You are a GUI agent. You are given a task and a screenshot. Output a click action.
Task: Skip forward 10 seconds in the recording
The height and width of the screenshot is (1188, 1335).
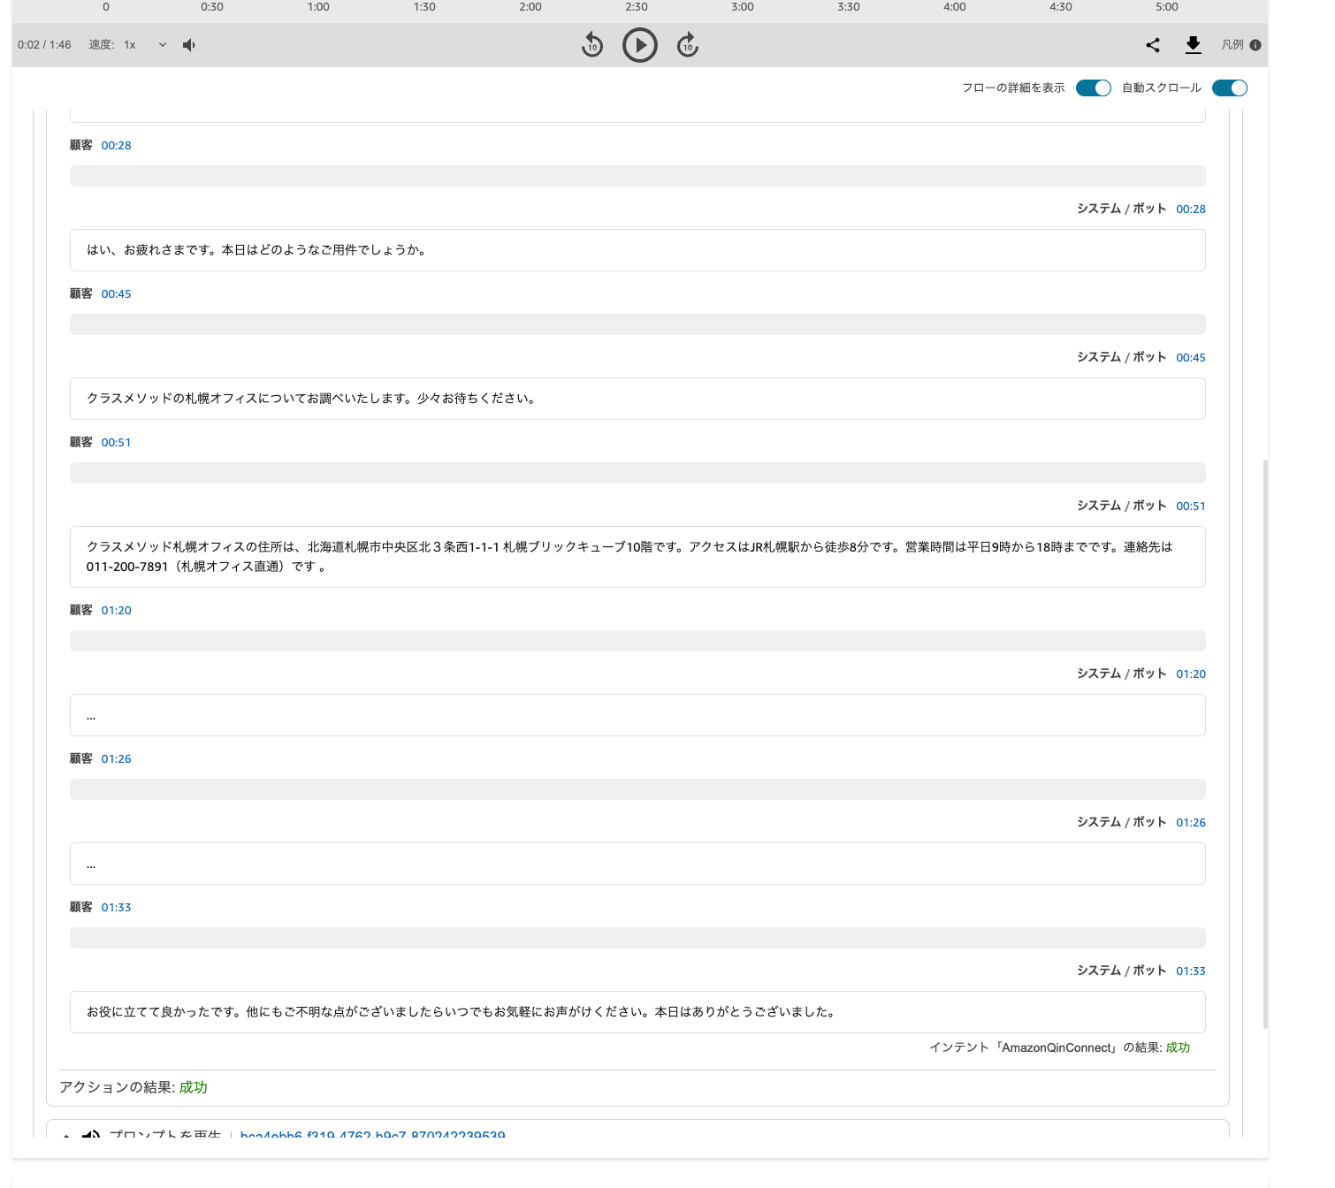click(x=686, y=44)
